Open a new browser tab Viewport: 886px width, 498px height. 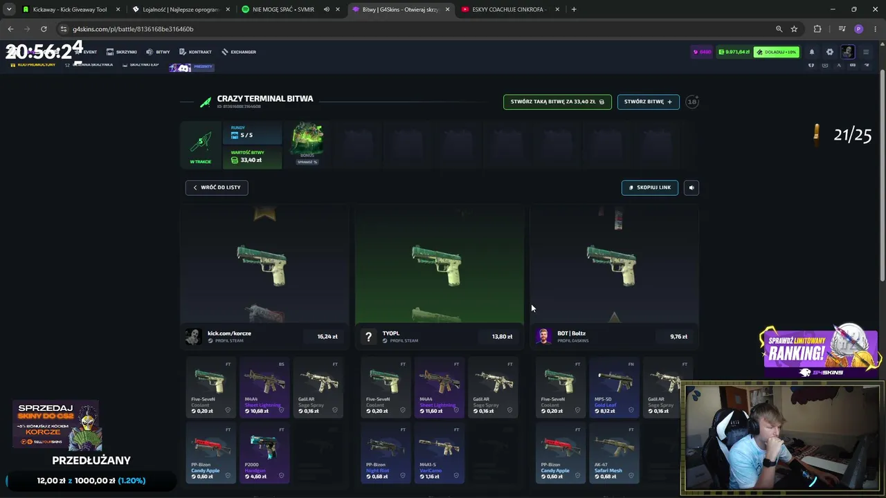[574, 10]
